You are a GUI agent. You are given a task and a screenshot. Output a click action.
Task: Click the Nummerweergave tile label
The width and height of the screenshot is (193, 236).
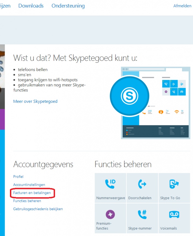(x=111, y=198)
